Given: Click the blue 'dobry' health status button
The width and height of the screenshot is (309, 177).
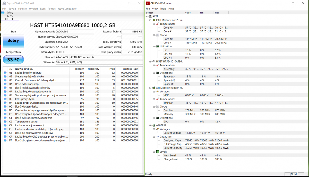Looking at the screenshot, I should pos(13,41).
